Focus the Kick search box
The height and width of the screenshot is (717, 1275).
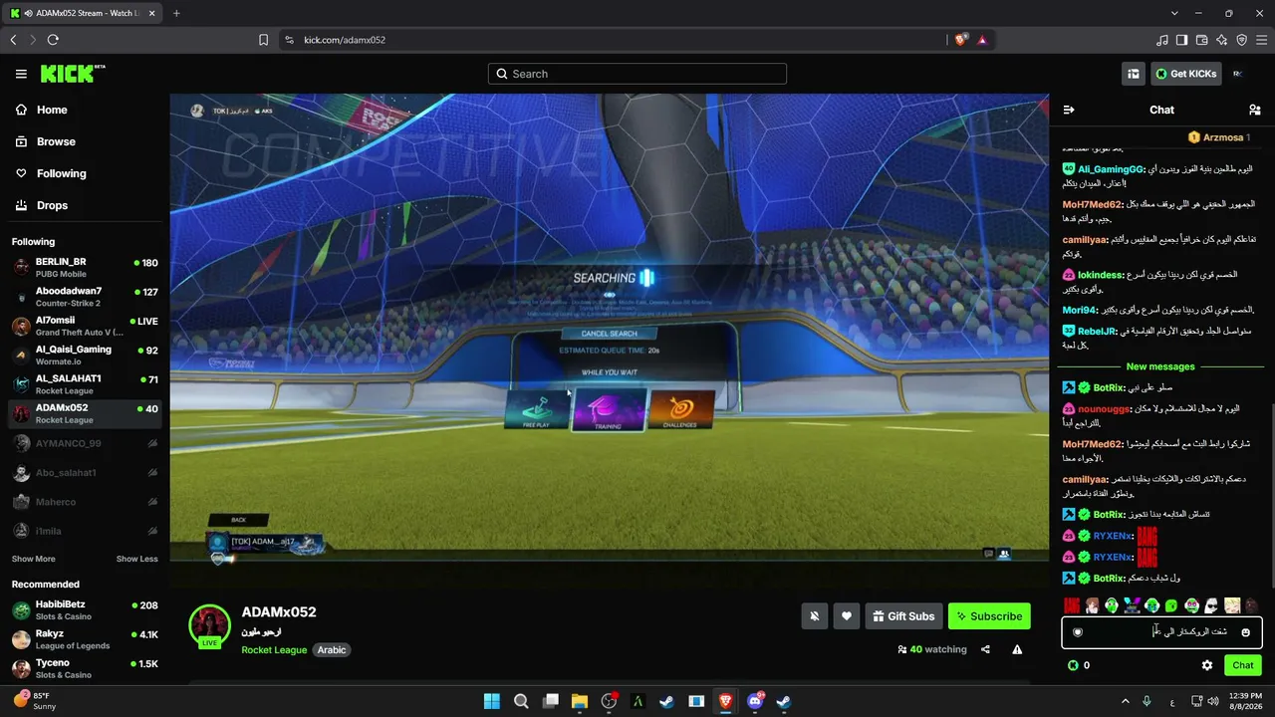(637, 74)
